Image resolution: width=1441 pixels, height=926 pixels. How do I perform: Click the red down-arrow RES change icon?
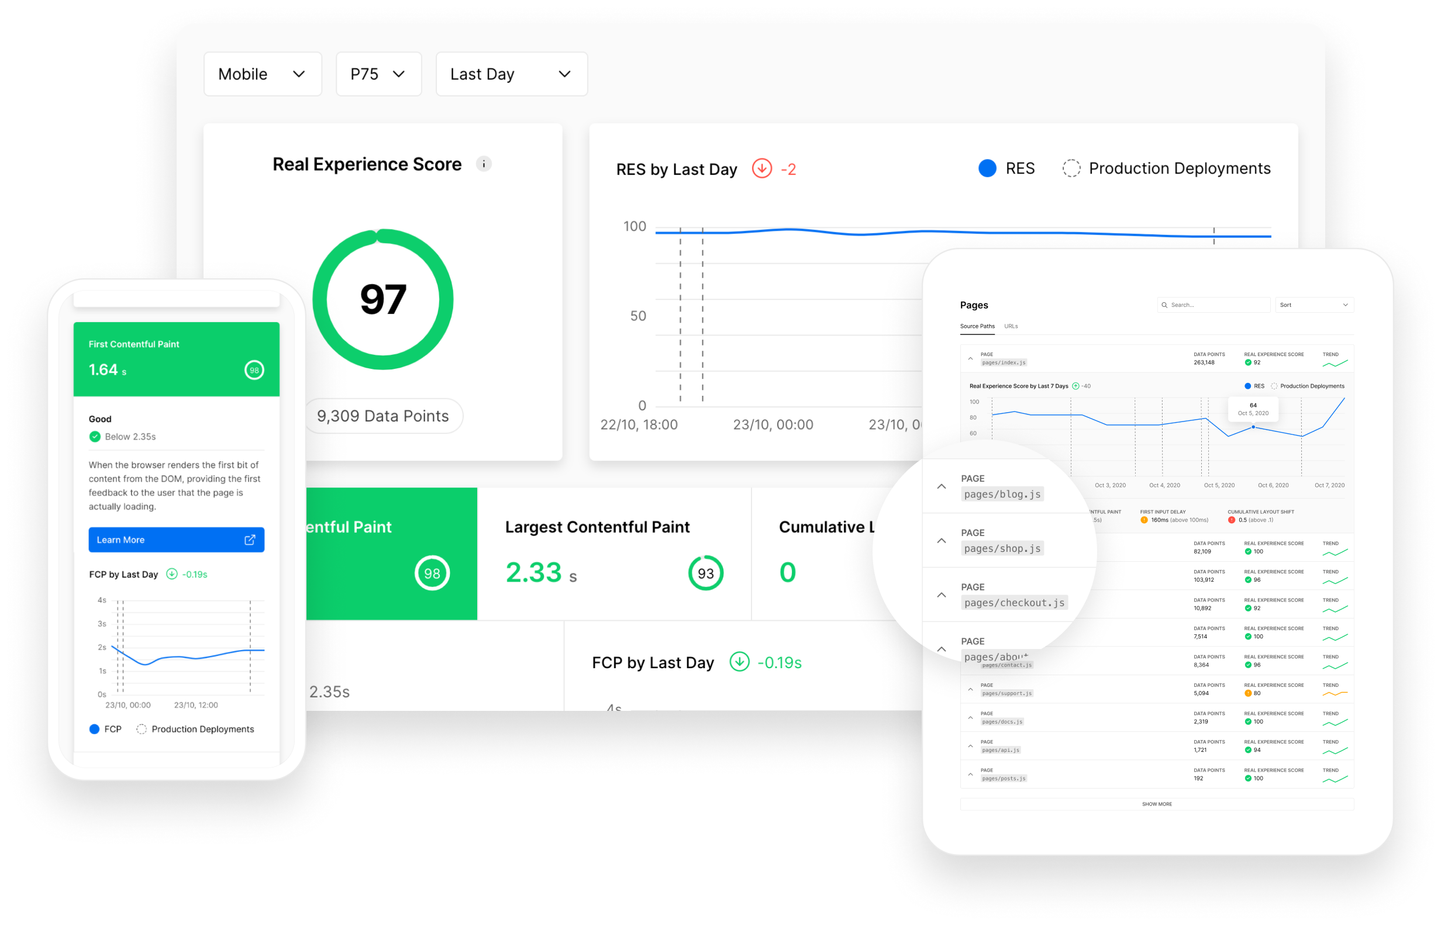[761, 168]
